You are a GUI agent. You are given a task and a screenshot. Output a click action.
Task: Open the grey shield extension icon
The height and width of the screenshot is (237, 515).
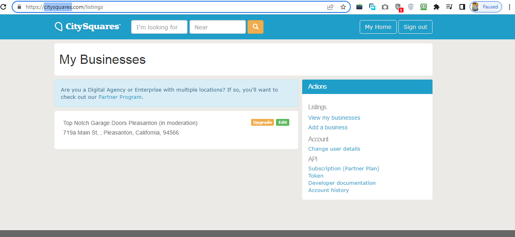pyautogui.click(x=411, y=7)
